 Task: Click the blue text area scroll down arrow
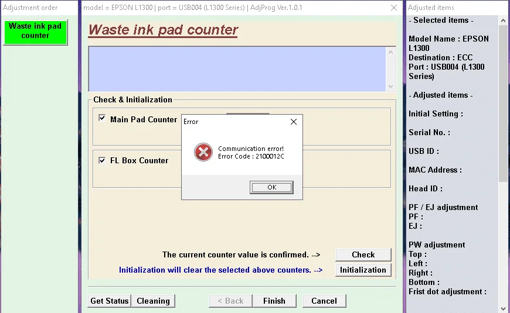(390, 87)
